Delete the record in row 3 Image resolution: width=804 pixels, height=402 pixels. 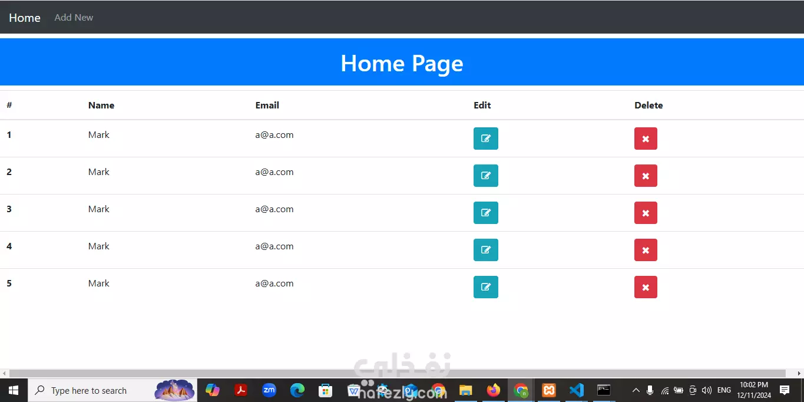point(646,213)
